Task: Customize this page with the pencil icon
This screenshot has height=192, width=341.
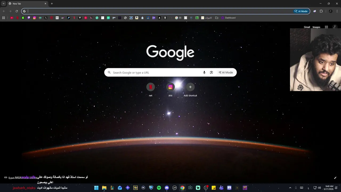Action: click(x=335, y=178)
